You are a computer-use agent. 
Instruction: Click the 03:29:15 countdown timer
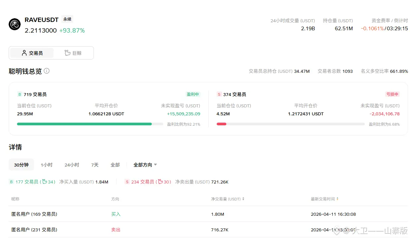pos(397,29)
